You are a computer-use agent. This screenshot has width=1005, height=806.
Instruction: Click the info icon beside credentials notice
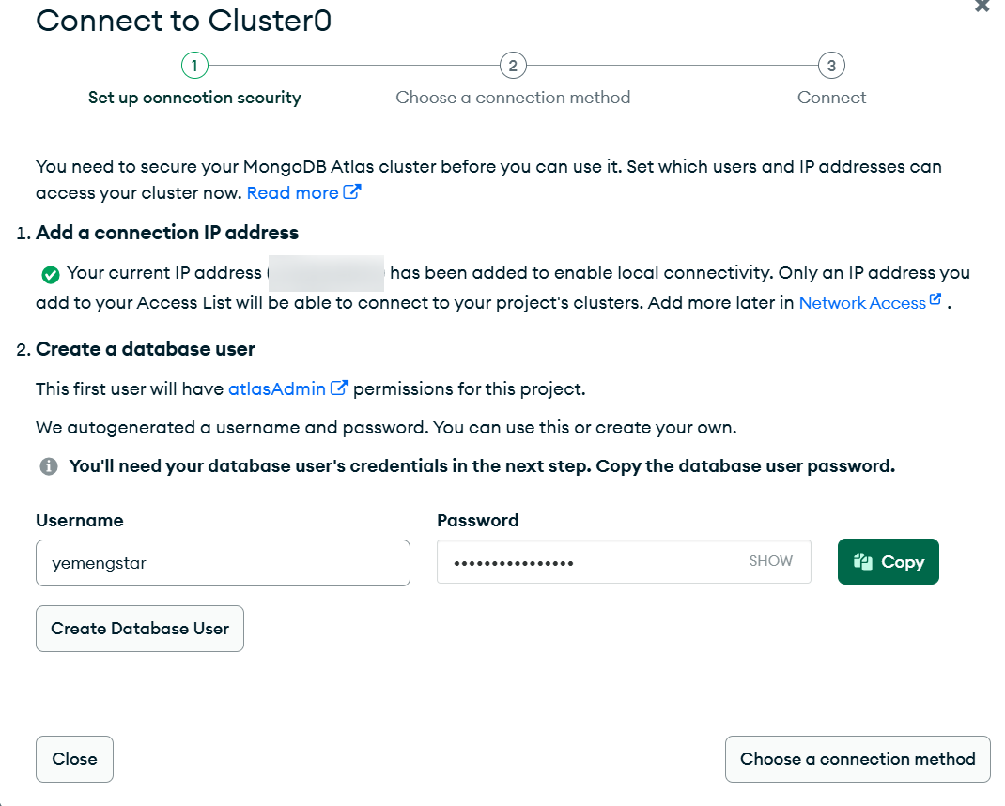point(49,466)
